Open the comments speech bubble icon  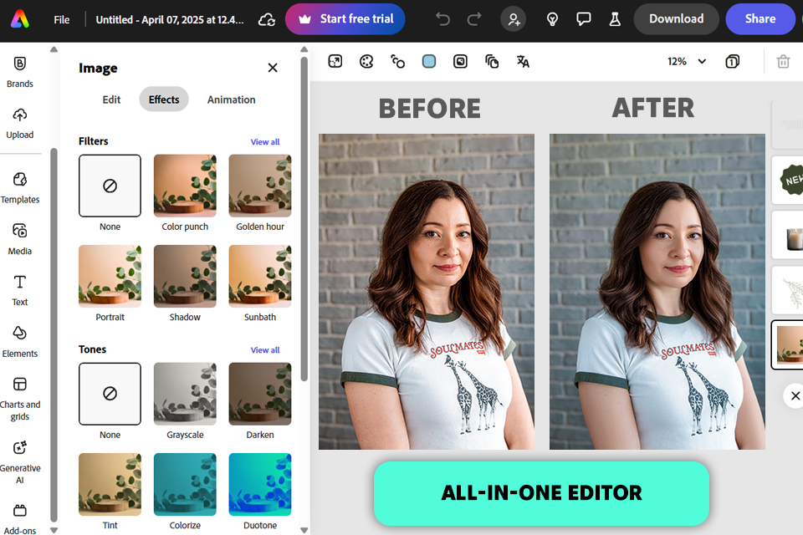(x=583, y=19)
